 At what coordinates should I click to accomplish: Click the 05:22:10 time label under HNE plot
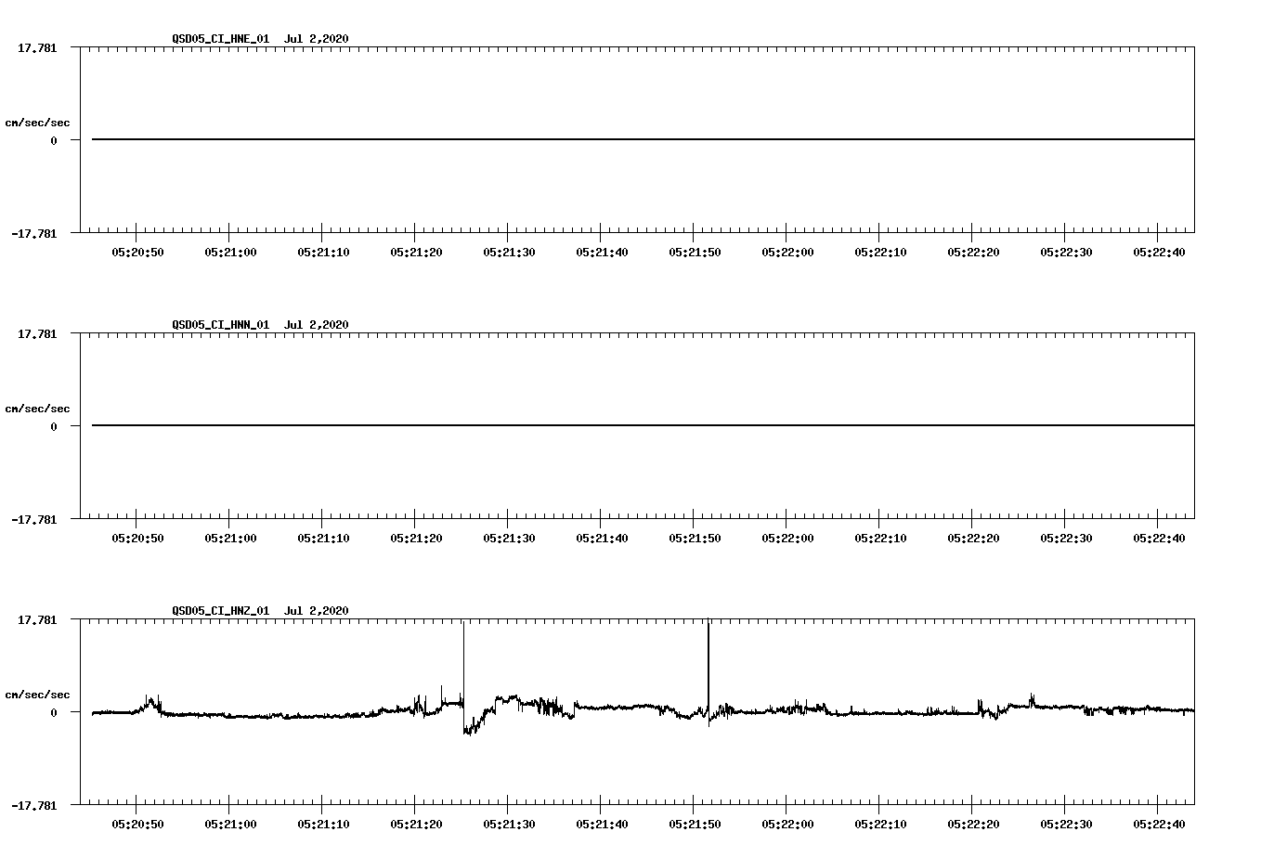coord(880,253)
